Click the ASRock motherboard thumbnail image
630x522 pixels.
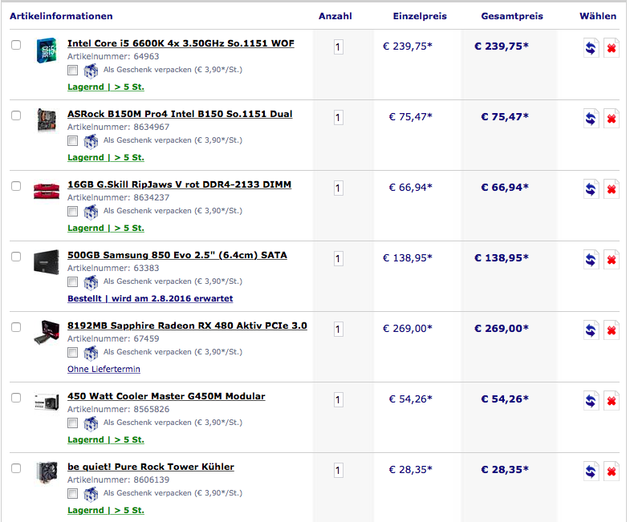[x=46, y=119]
